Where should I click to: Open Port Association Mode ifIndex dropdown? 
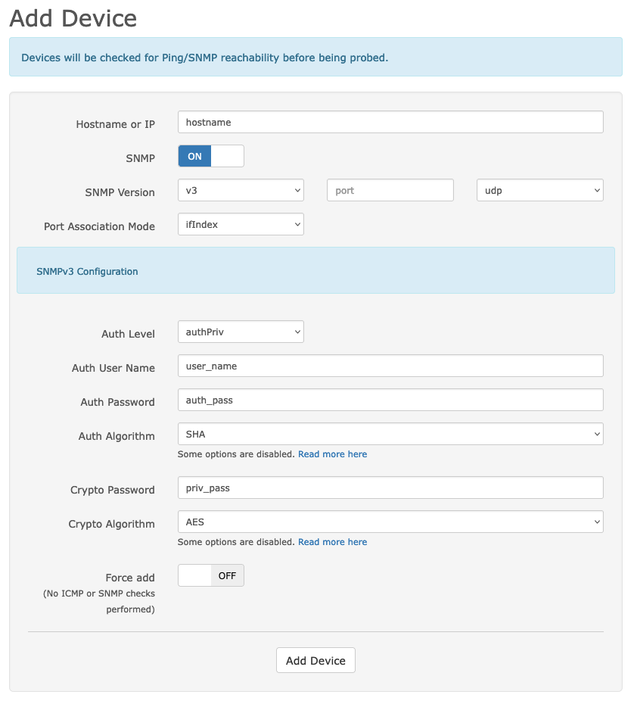click(x=241, y=225)
